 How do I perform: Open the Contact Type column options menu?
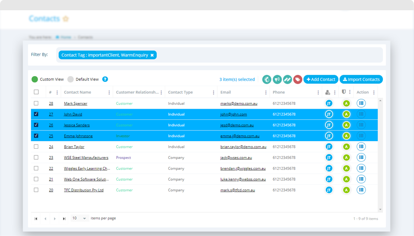(x=214, y=92)
